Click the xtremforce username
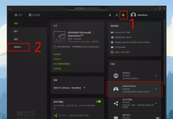This screenshot has width=173, height=119. point(142,15)
